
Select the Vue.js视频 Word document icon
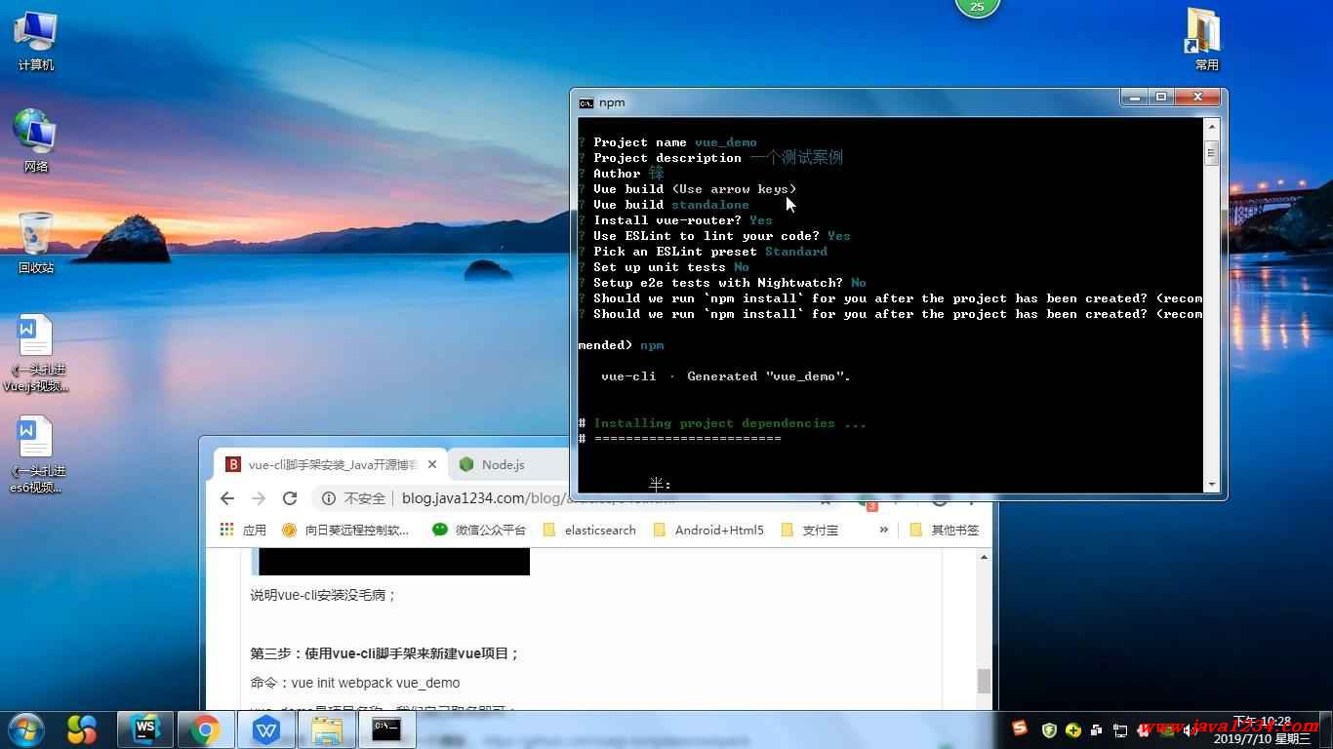(35, 353)
